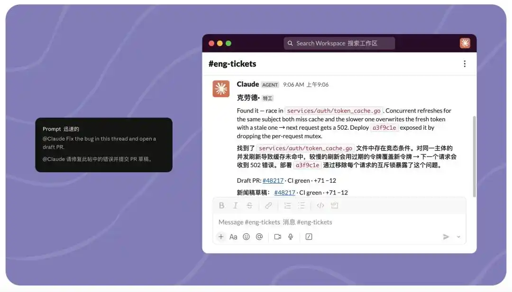This screenshot has width=512, height=292.
Task: Start a bulleted list
Action: pos(302,205)
